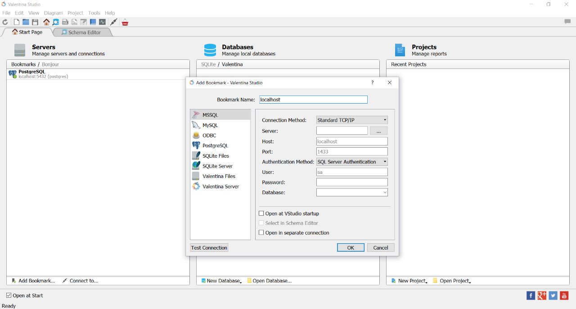Open Schema Editor via magnifier toolbar icon

pyautogui.click(x=56, y=22)
